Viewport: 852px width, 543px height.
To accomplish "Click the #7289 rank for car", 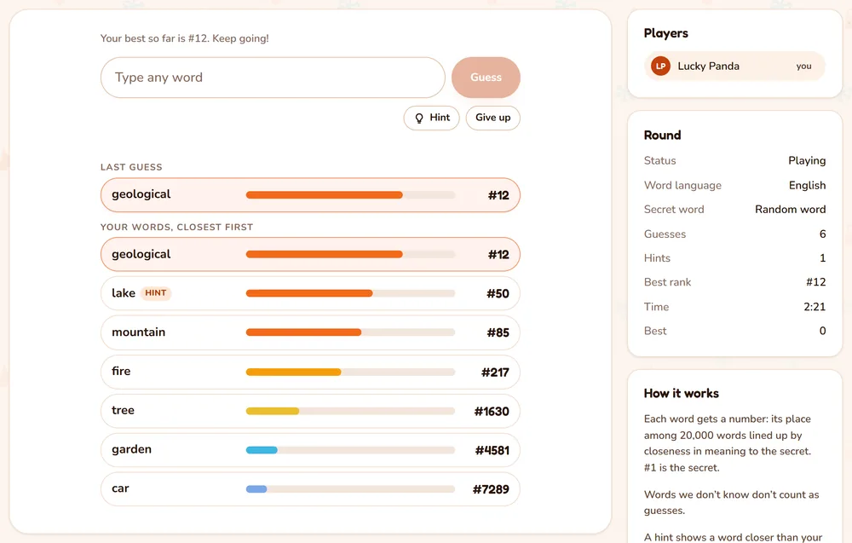I will [492, 489].
